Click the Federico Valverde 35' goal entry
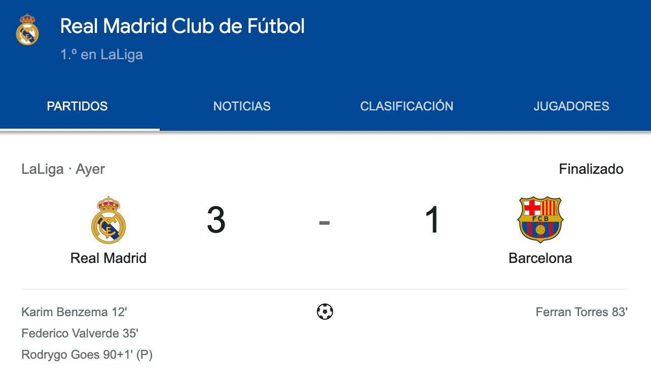Screen dimensions: 651x381 pos(80,333)
